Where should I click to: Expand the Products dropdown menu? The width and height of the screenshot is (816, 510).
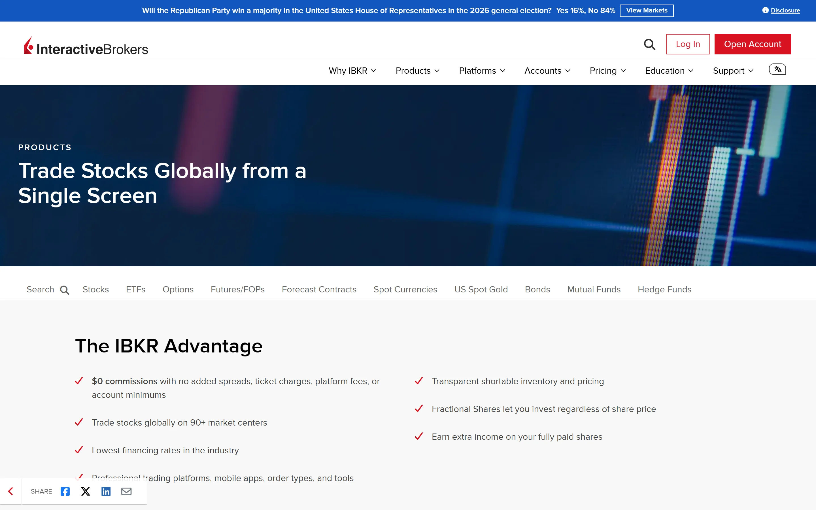pos(417,71)
